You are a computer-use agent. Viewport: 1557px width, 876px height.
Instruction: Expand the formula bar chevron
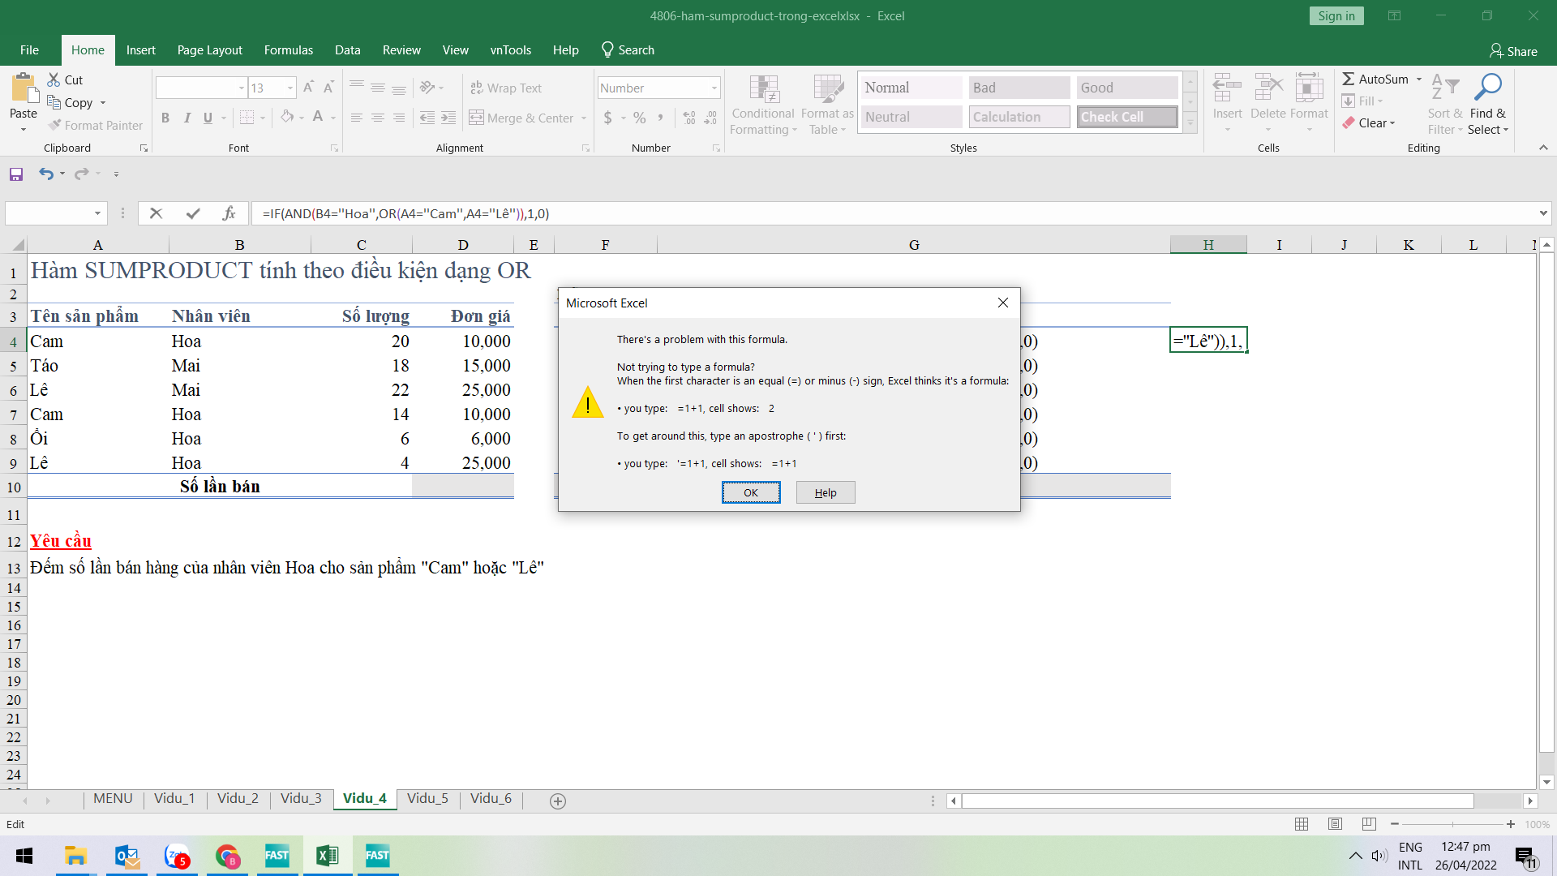point(1542,213)
